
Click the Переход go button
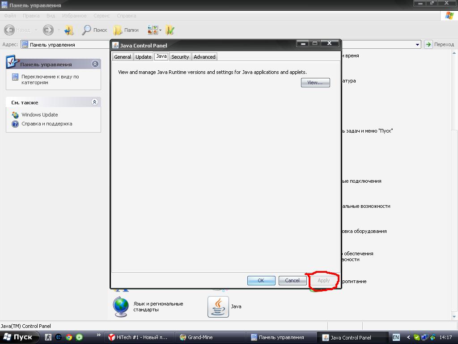click(440, 44)
